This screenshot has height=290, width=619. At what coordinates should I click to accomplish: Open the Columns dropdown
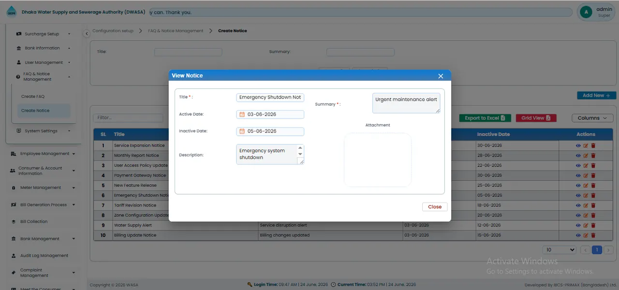(592, 118)
